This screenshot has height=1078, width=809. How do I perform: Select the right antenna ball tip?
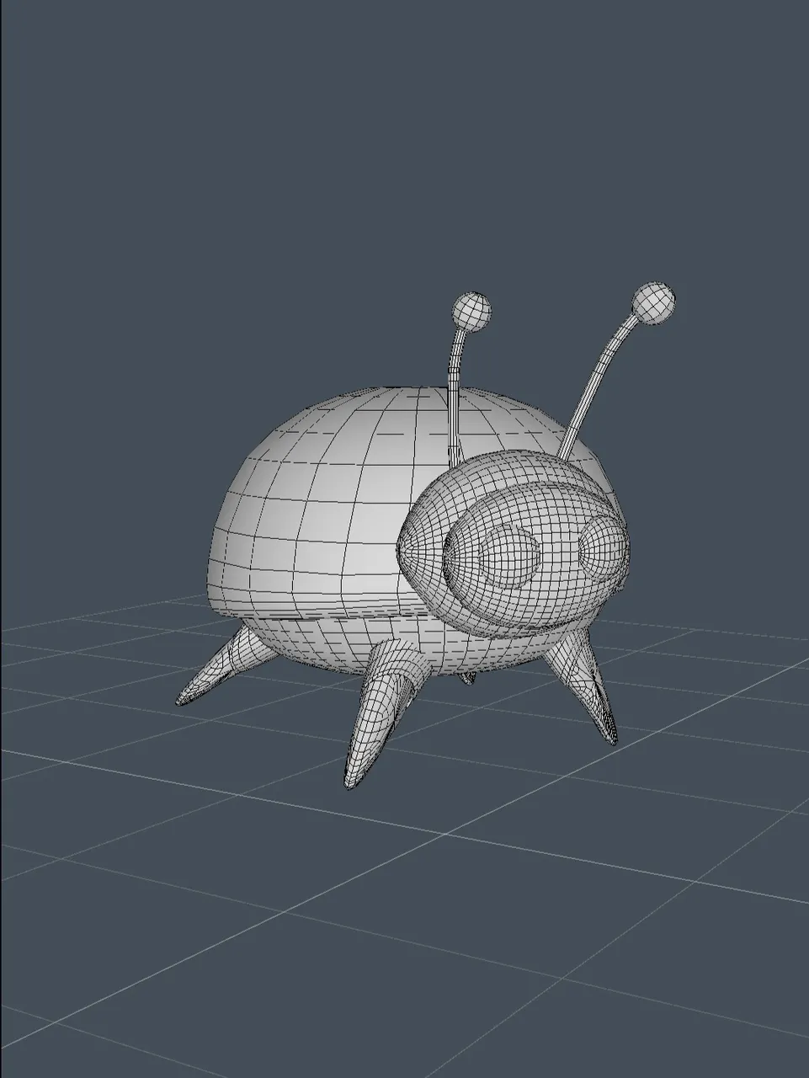653,303
